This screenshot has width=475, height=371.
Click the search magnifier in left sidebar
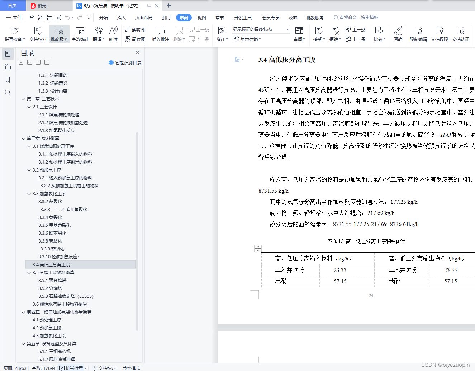[x=8, y=93]
